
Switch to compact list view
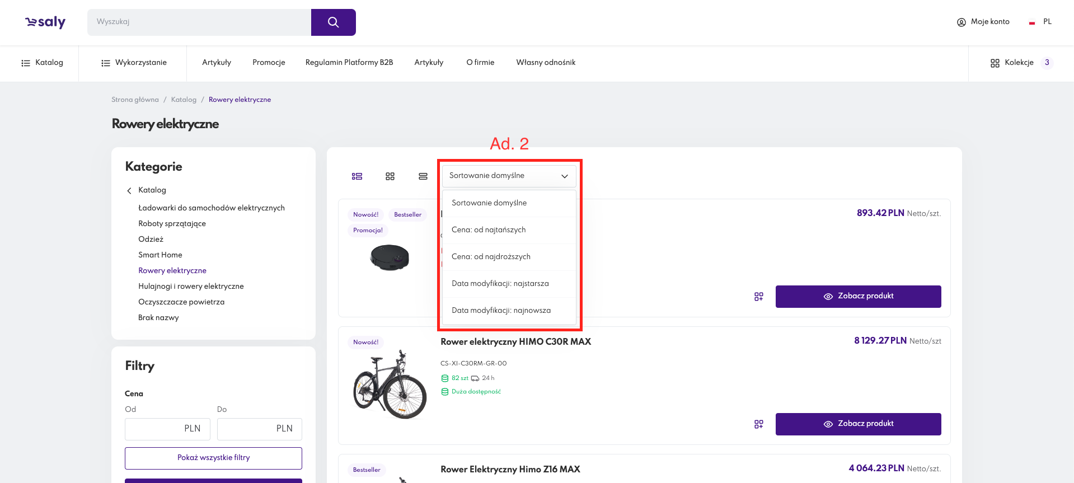[x=423, y=176]
